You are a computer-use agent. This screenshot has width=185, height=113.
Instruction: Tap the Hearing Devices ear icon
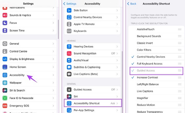[69, 46]
